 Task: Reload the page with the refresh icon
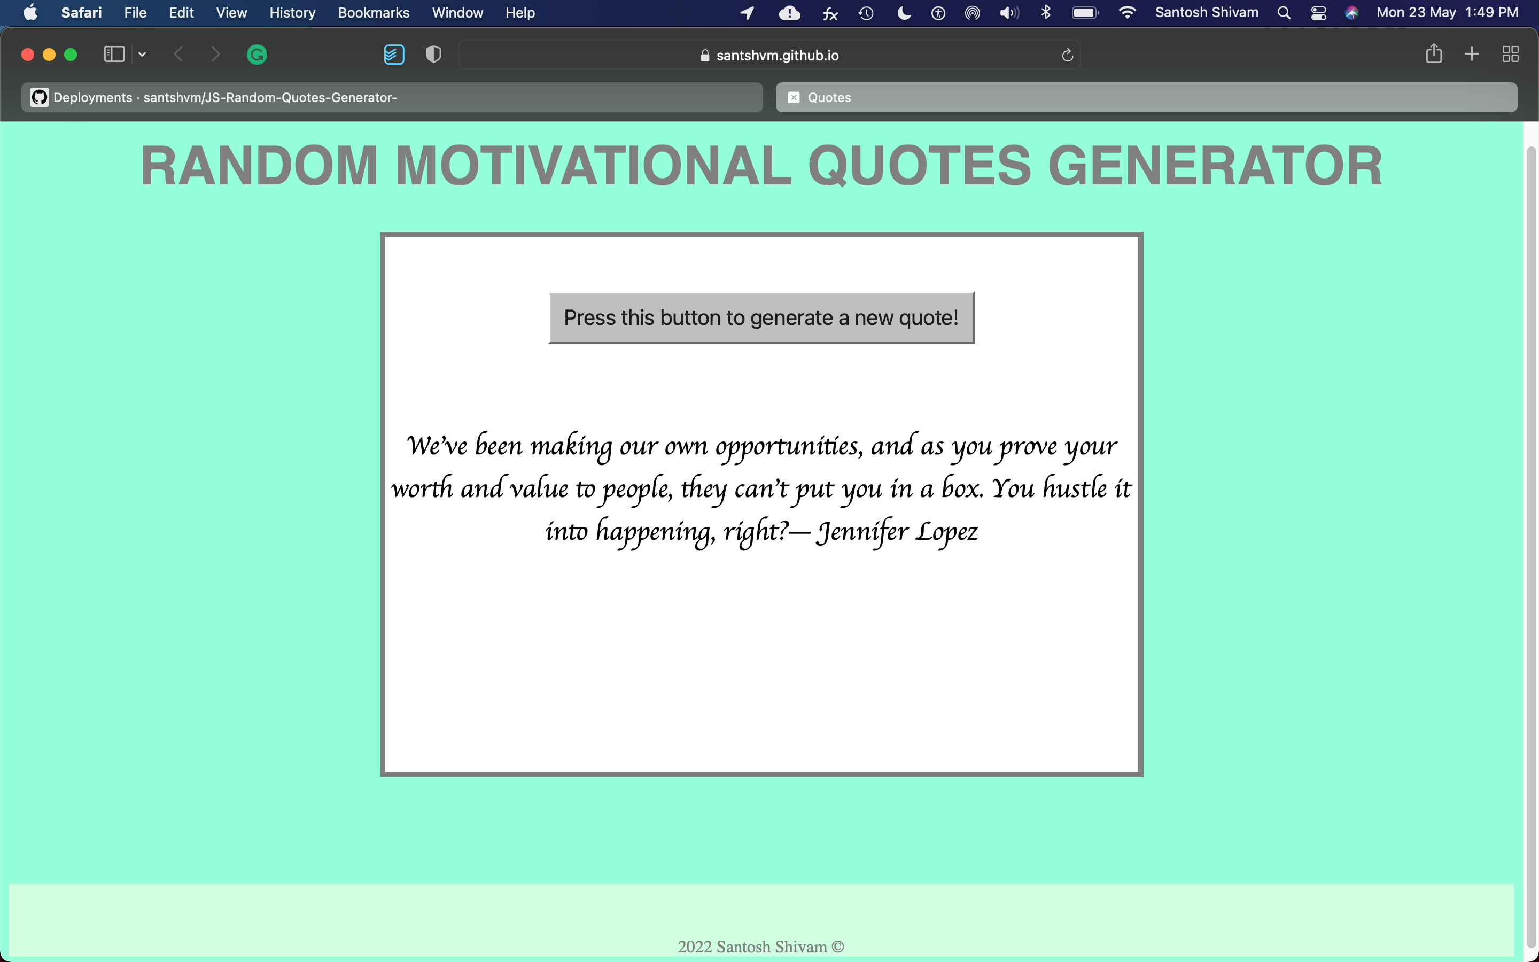tap(1067, 56)
